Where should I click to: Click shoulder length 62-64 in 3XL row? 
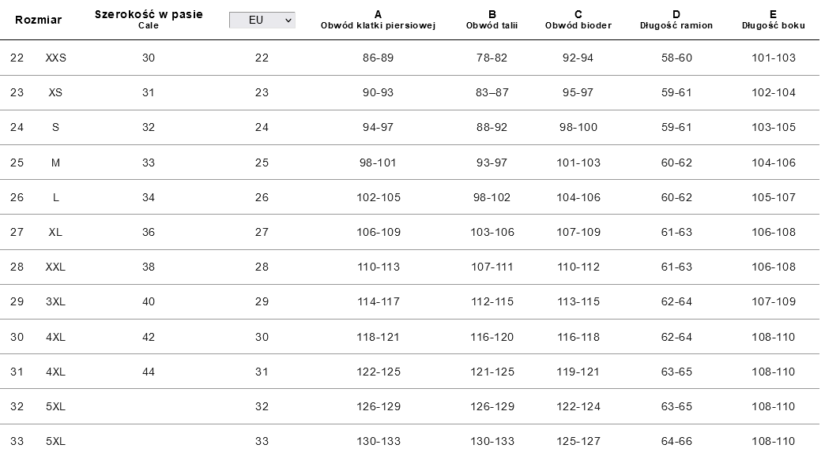[x=676, y=301]
